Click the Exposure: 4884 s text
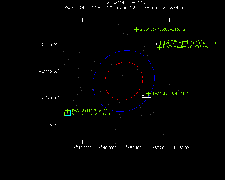225x180 pixels. coord(164,8)
